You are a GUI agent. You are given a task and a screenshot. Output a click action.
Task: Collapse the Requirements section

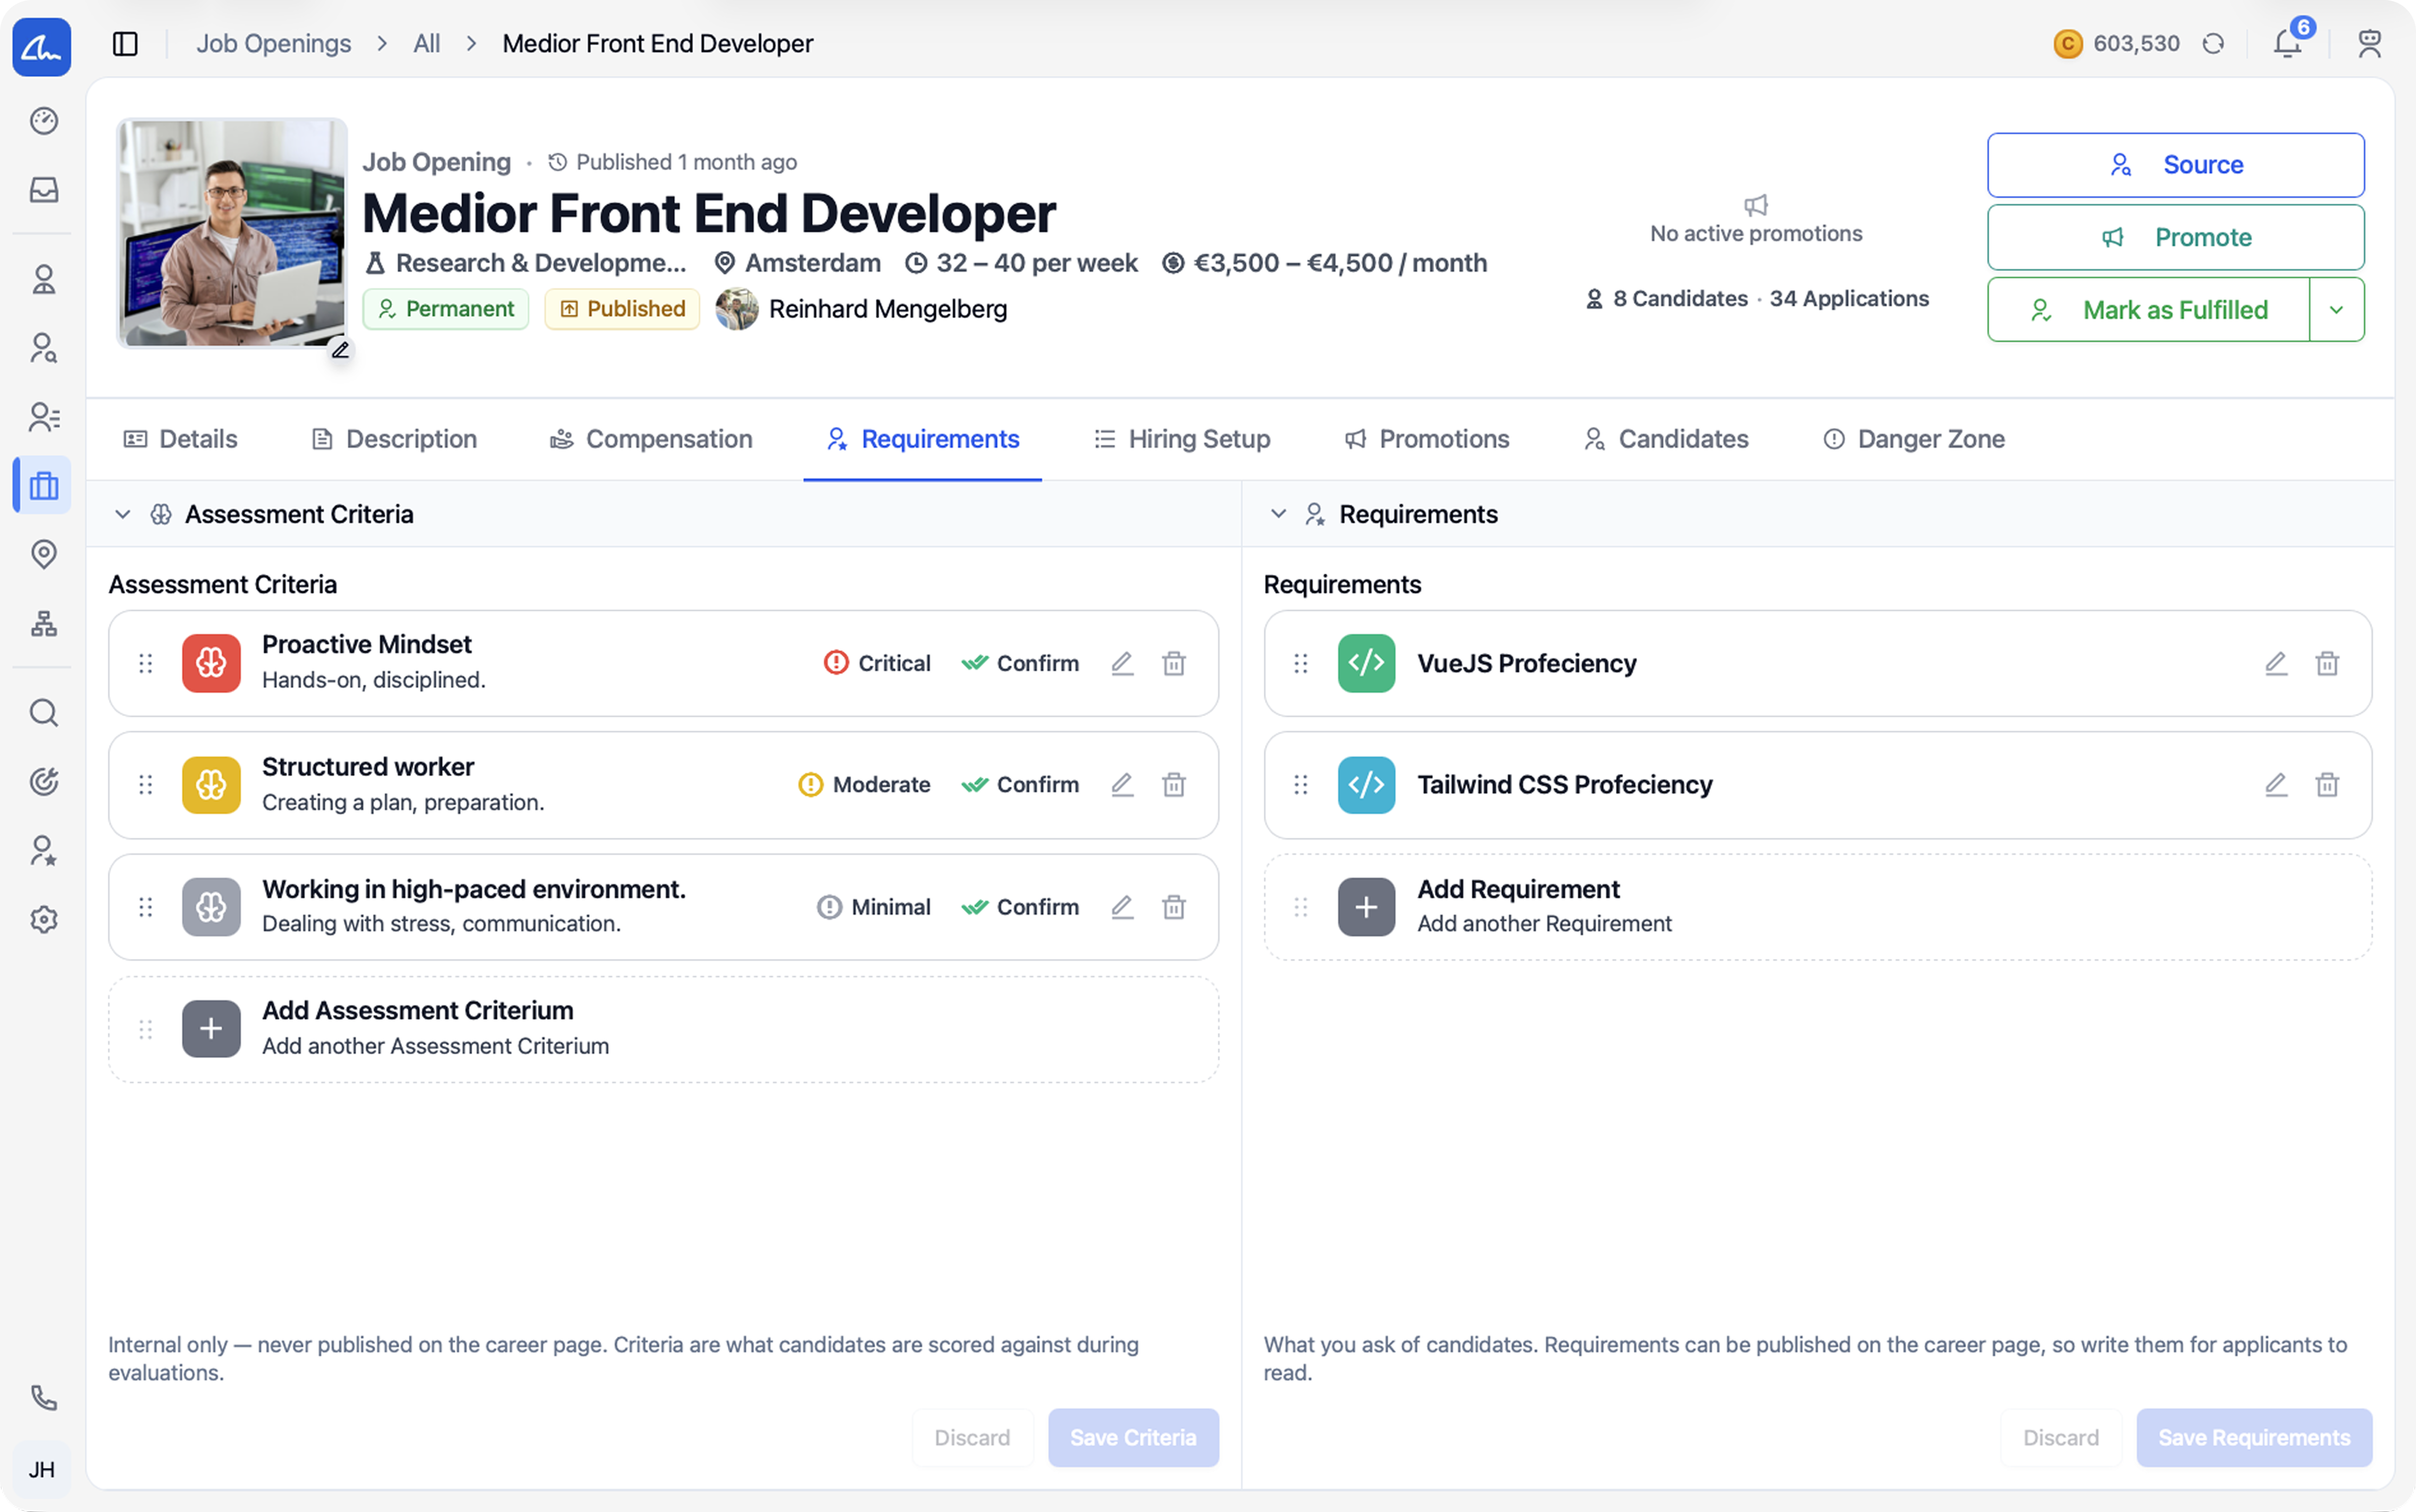pos(1278,515)
